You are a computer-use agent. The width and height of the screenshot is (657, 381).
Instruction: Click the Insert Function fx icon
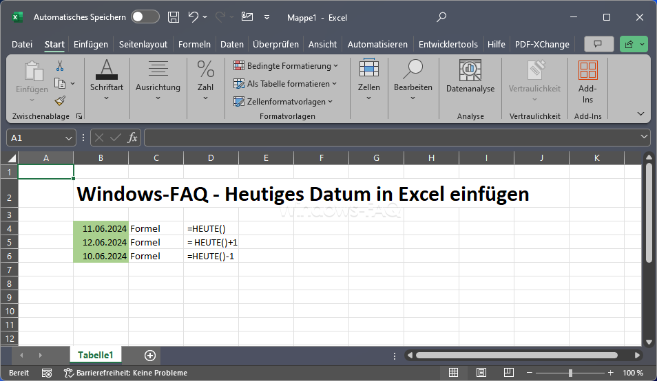click(132, 138)
